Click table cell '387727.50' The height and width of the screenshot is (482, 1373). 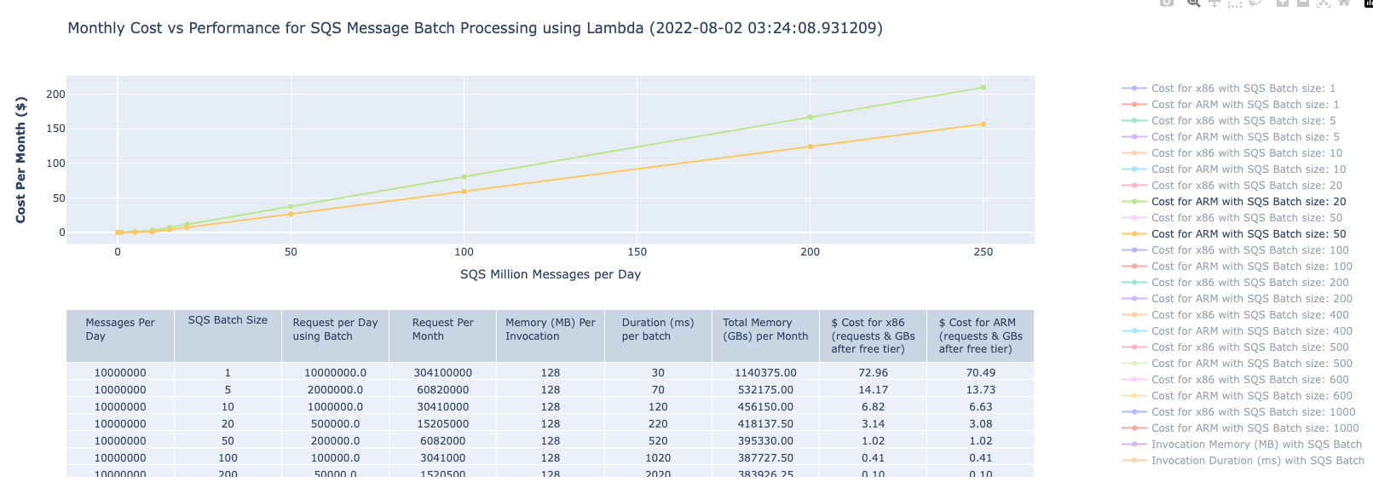[x=765, y=458]
